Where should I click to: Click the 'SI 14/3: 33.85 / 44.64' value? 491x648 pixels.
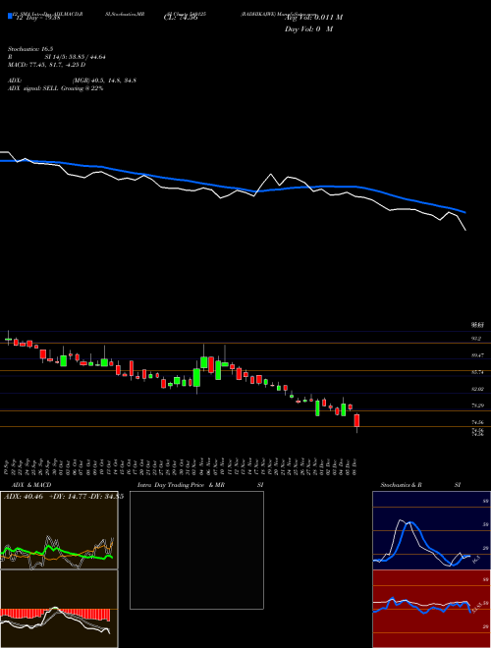point(76,57)
